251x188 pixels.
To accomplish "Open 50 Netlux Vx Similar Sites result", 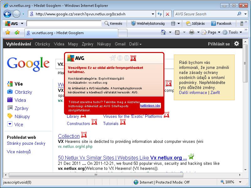I will [122, 158].
